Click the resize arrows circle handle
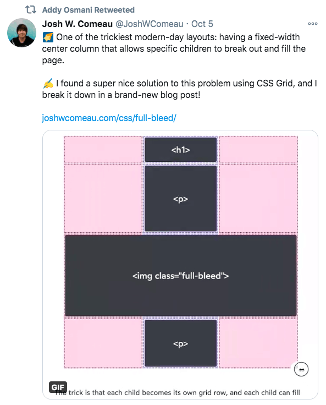 coord(301,369)
